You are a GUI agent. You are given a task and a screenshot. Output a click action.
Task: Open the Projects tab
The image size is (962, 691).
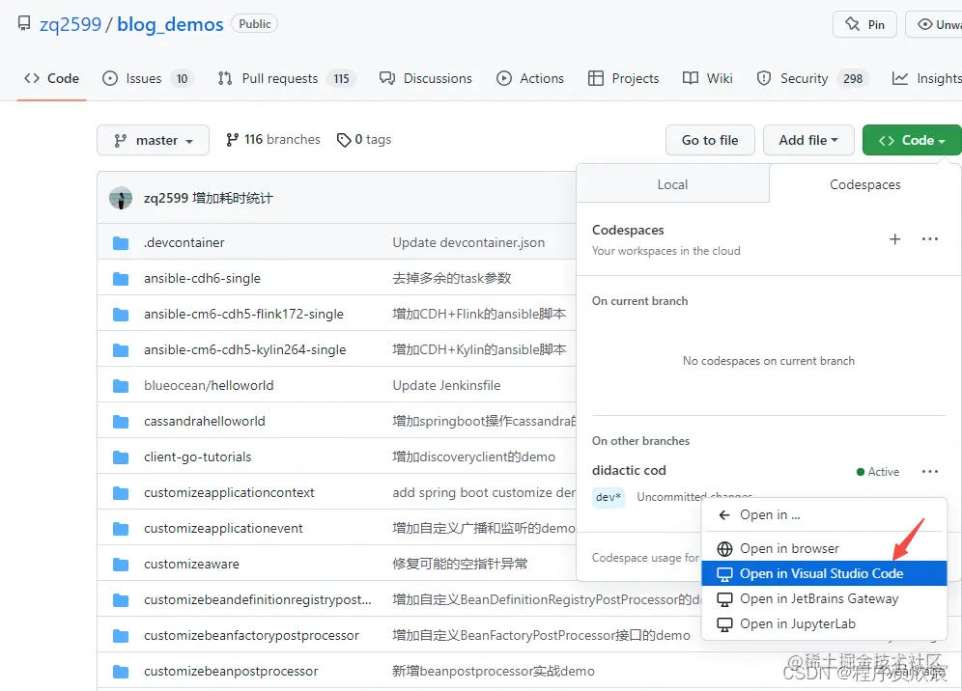click(x=623, y=78)
